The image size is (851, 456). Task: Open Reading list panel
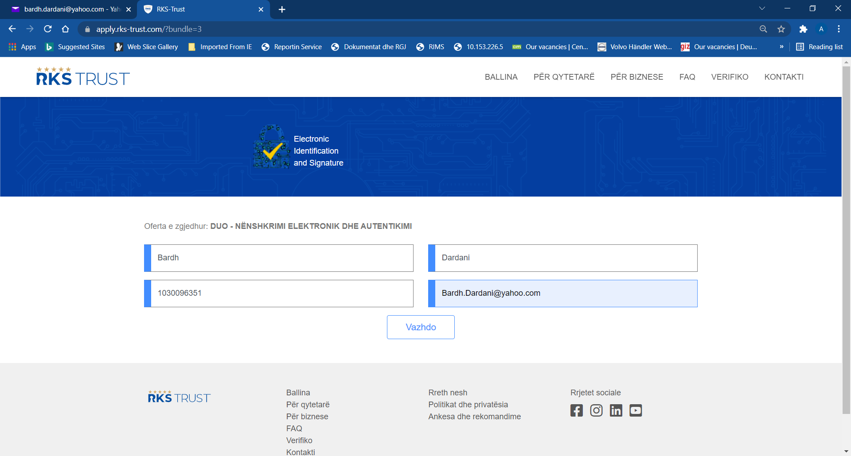[820, 47]
